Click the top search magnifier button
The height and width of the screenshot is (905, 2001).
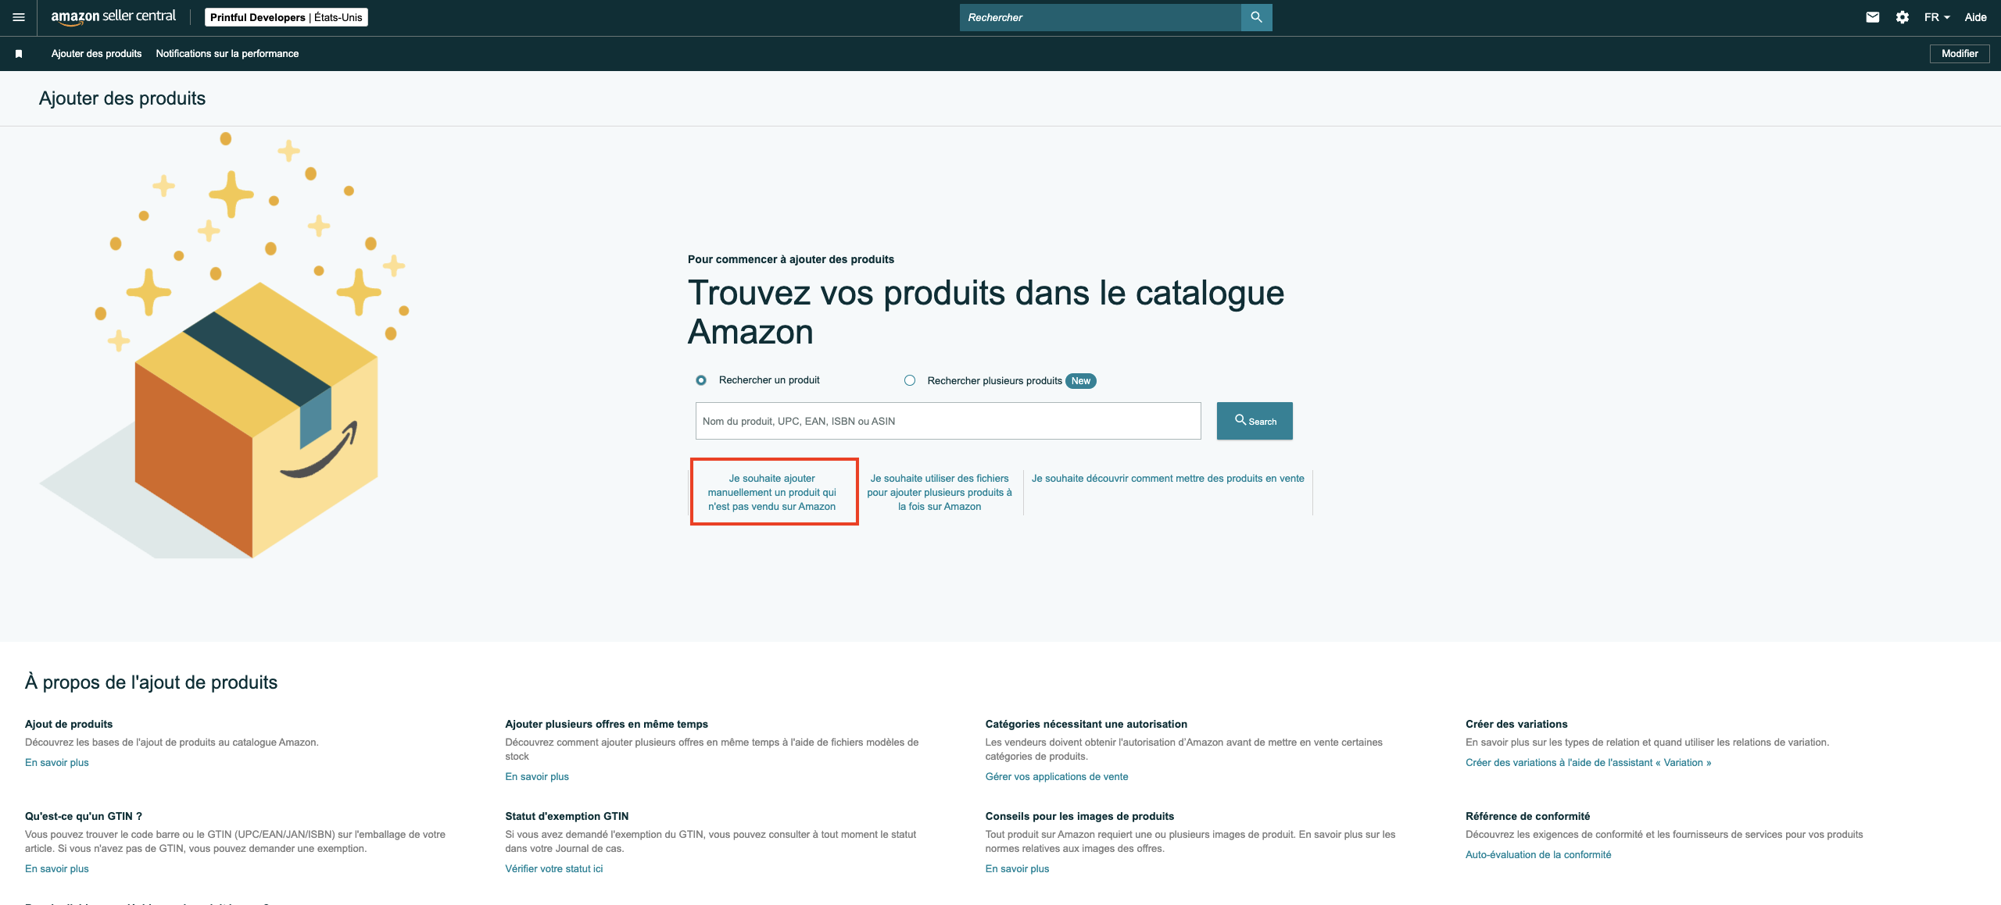1256,17
